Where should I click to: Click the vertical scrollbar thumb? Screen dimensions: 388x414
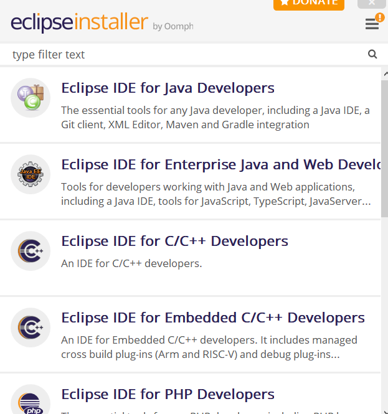coord(384,149)
